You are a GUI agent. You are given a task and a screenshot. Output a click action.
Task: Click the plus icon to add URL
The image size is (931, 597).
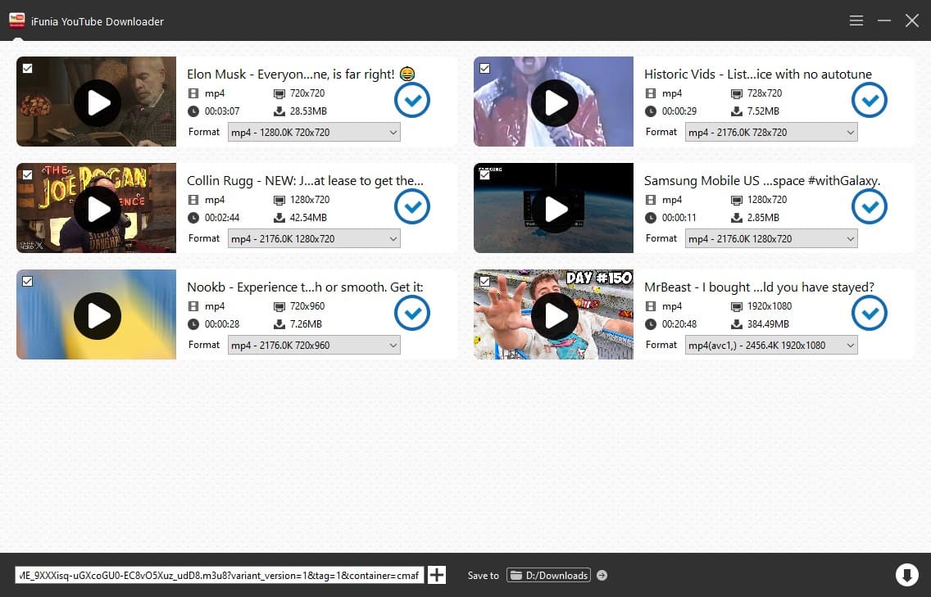pos(437,575)
